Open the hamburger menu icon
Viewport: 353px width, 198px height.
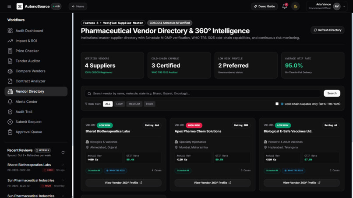pyautogui.click(x=9, y=6)
